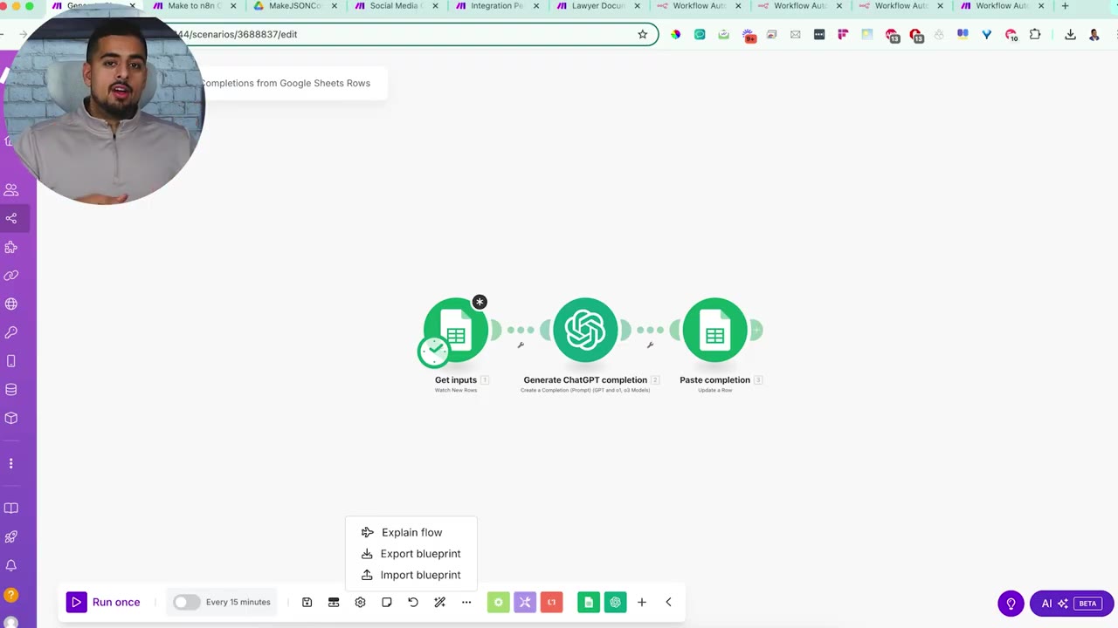Open the purple Flow control favorite icon

tap(525, 602)
